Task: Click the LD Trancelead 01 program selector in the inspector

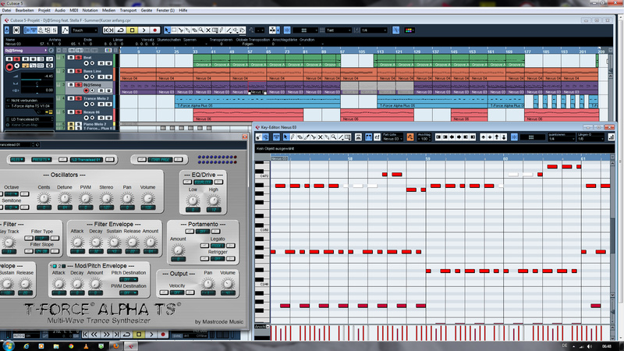Action: 28,119
